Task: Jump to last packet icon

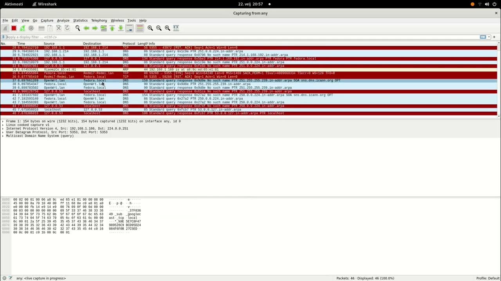Action: tap(121, 28)
